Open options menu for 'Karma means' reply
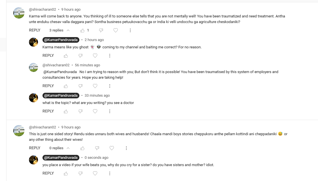This screenshot has width=318, height=181. pyautogui.click(x=110, y=56)
